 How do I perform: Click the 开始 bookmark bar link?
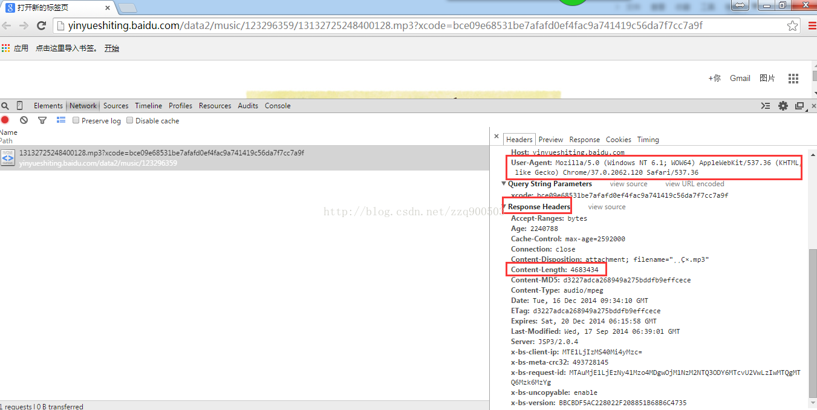pos(112,48)
